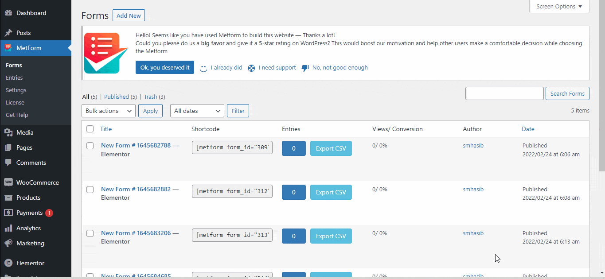This screenshot has width=605, height=279.
Task: Click the Comments bubble icon
Action: coord(8,163)
